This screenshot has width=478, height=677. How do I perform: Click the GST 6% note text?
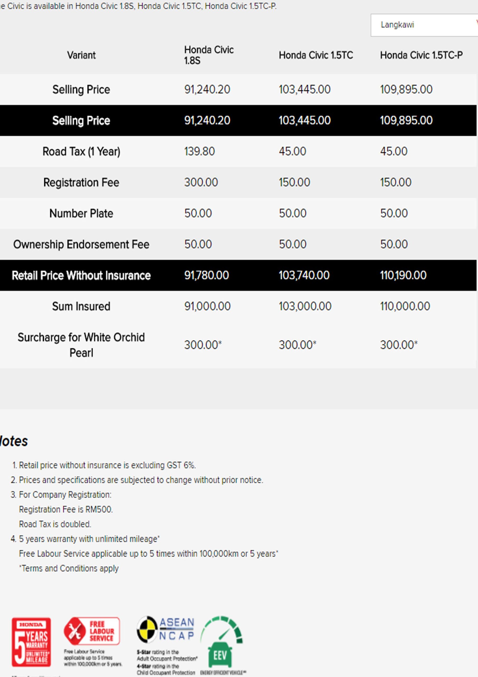pos(107,465)
